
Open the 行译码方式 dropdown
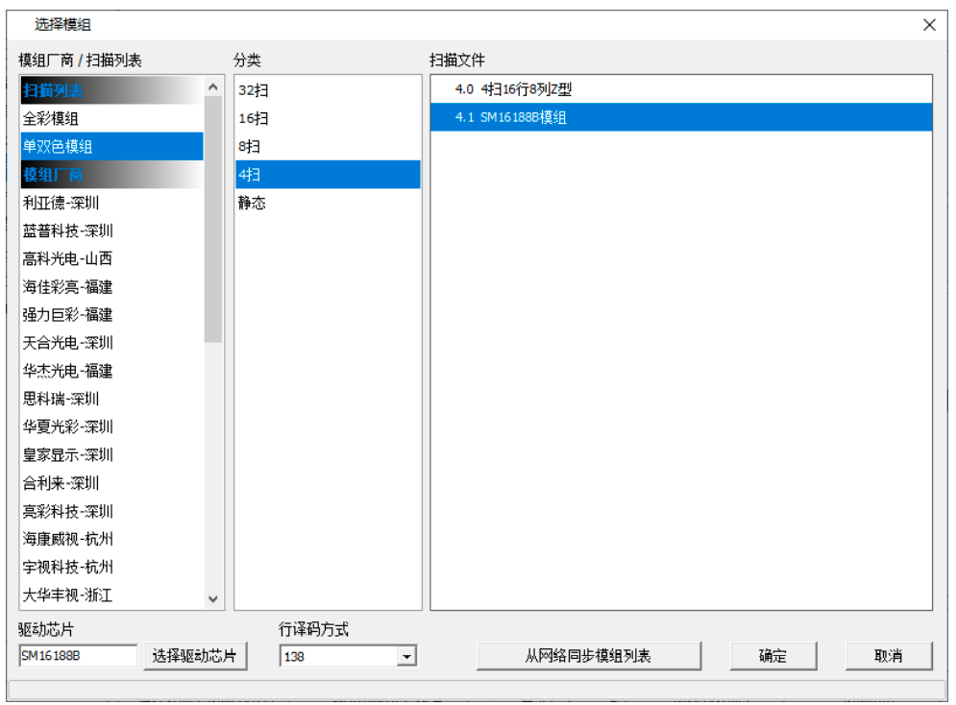(x=406, y=655)
